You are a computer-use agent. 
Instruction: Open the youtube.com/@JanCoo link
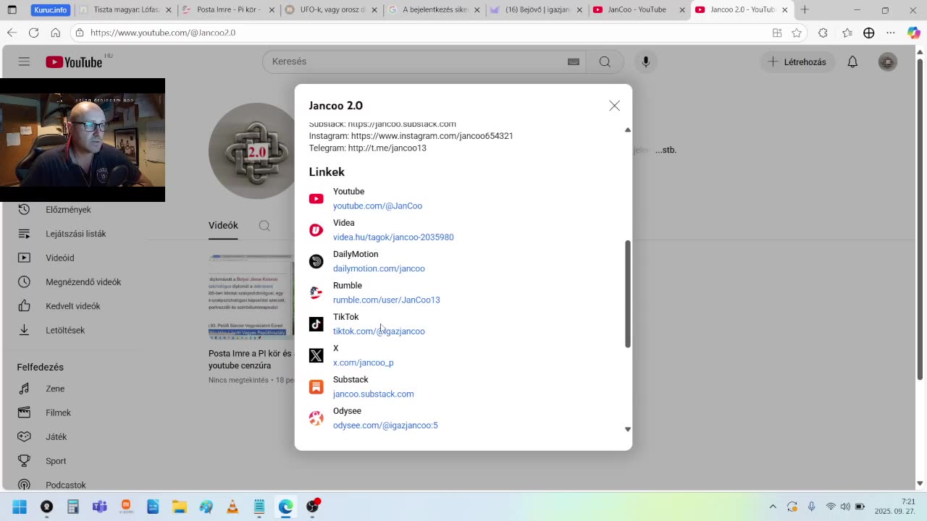point(377,206)
